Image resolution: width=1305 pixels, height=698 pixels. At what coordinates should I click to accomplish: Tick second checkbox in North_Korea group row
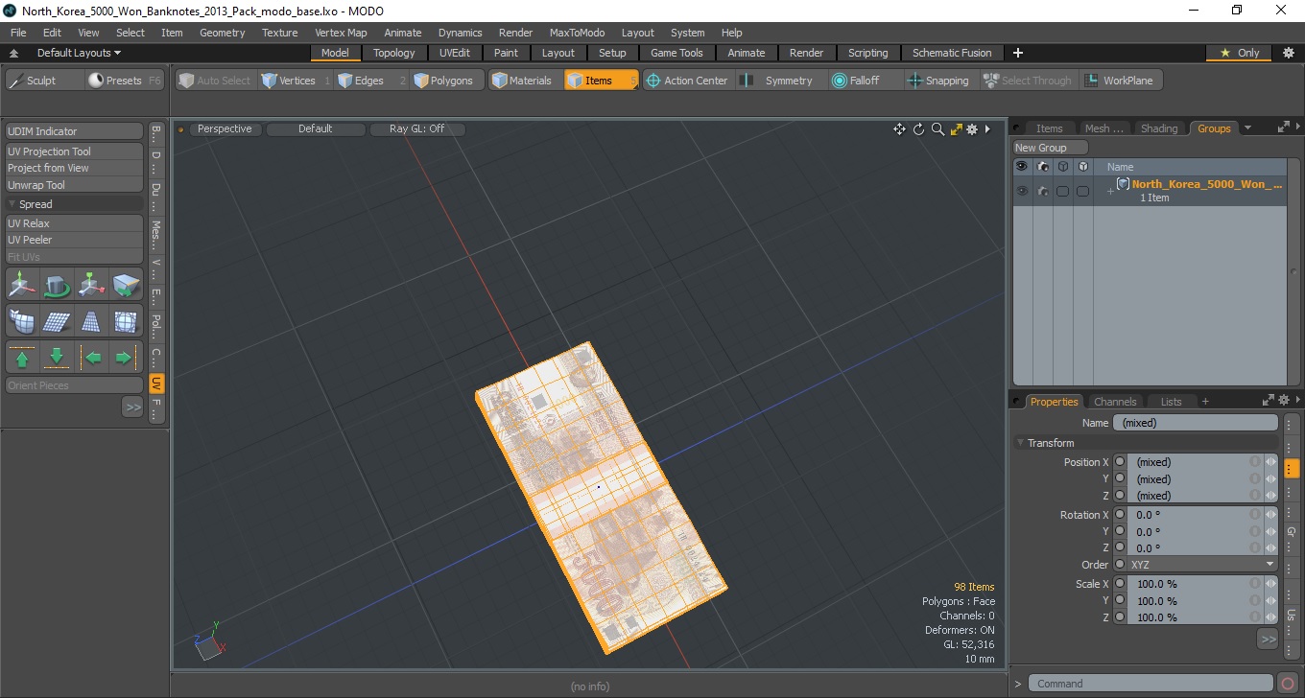click(x=1082, y=191)
